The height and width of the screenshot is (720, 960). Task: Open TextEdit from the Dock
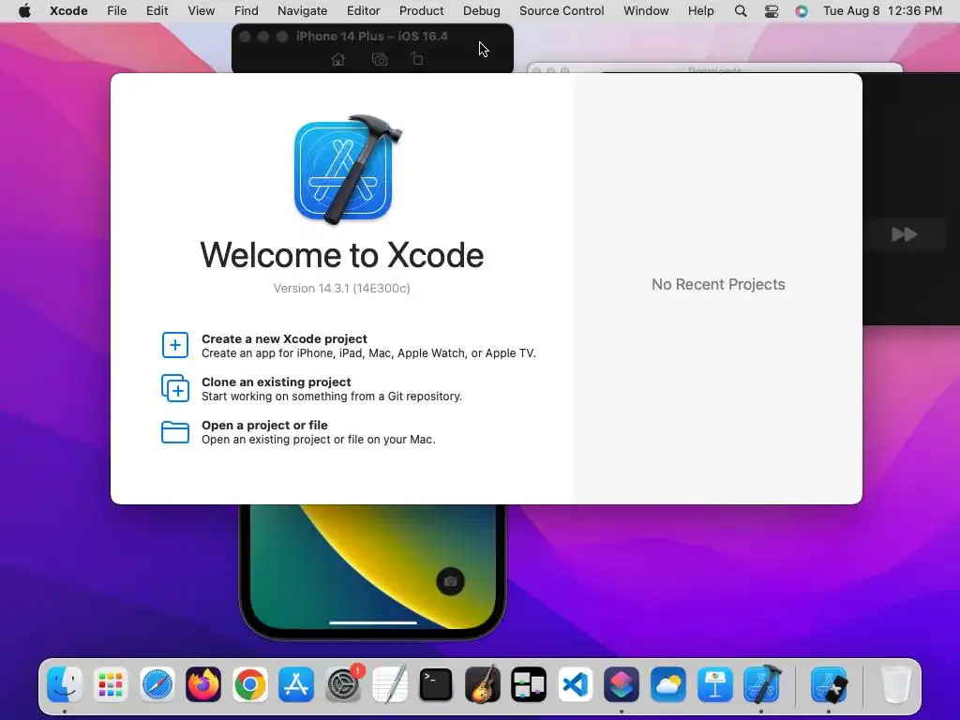coord(389,683)
